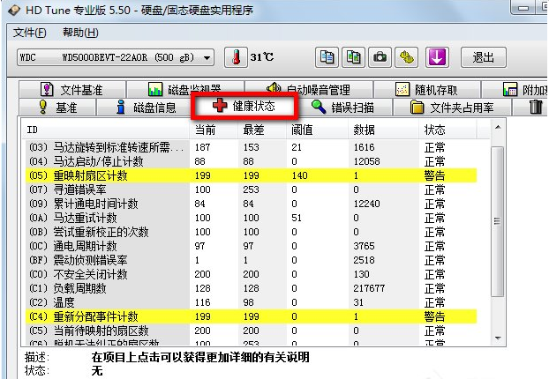Image resolution: width=549 pixels, height=379 pixels.
Task: Click the SMART list scrollbar thumb
Action: pos(498,221)
